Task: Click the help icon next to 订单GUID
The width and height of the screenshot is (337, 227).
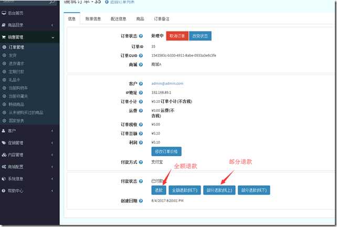Action: (x=141, y=56)
